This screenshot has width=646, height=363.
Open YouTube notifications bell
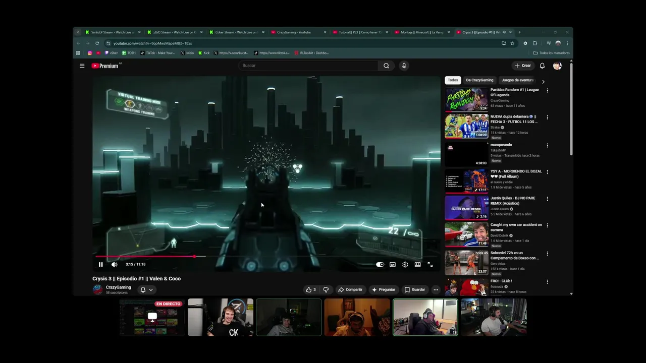[542, 66]
